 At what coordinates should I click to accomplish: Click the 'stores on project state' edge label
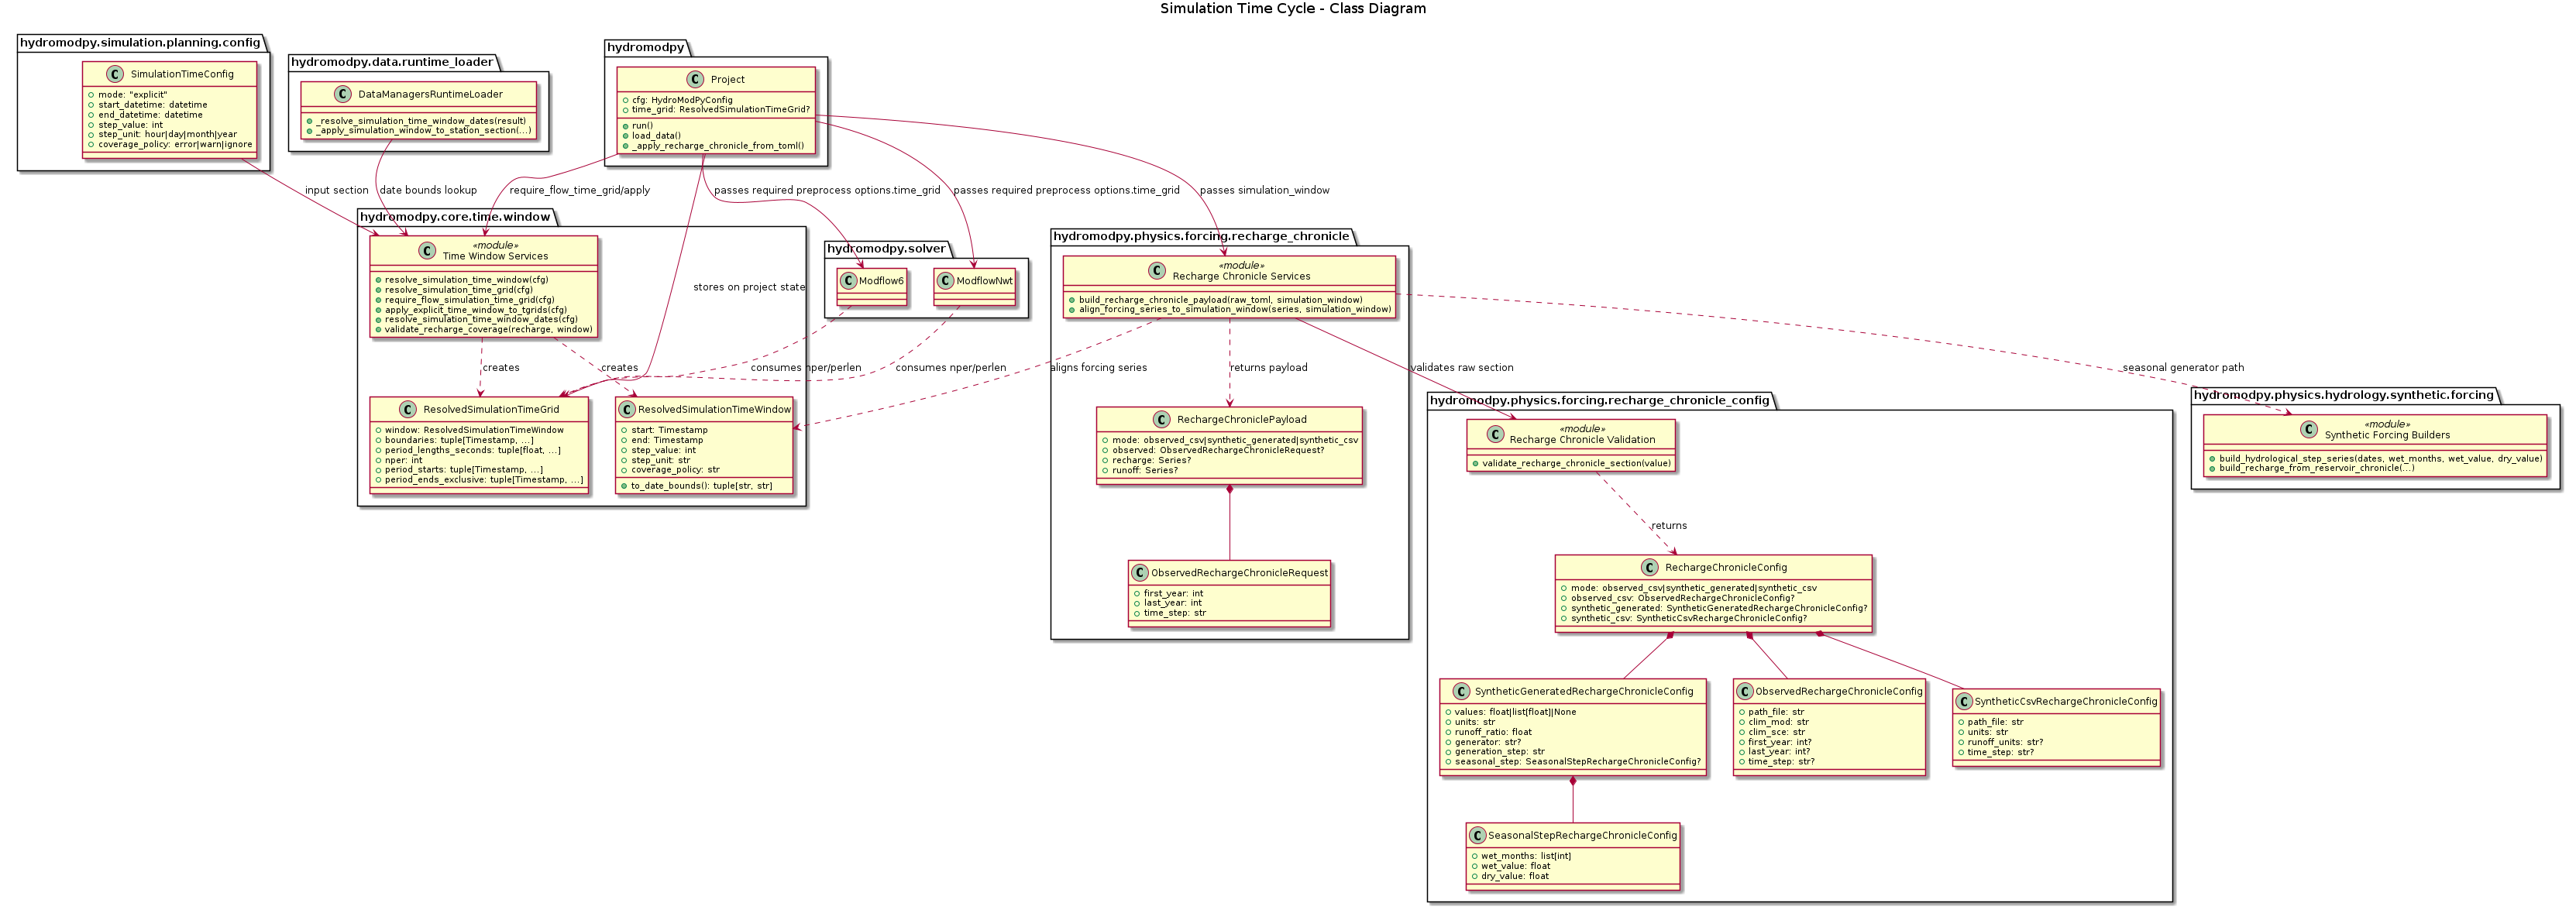pos(749,287)
